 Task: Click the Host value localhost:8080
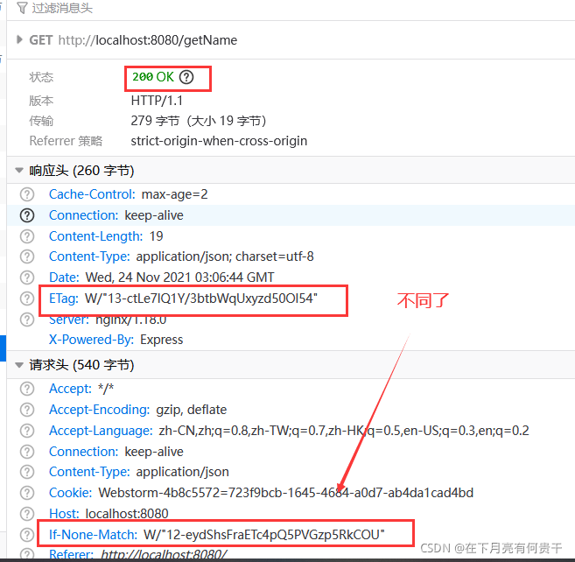(127, 514)
